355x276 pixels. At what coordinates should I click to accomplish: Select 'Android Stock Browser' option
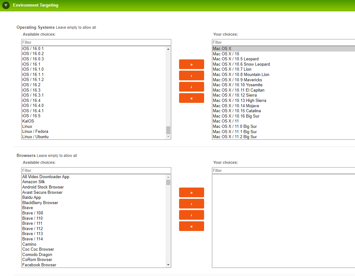(x=94, y=187)
